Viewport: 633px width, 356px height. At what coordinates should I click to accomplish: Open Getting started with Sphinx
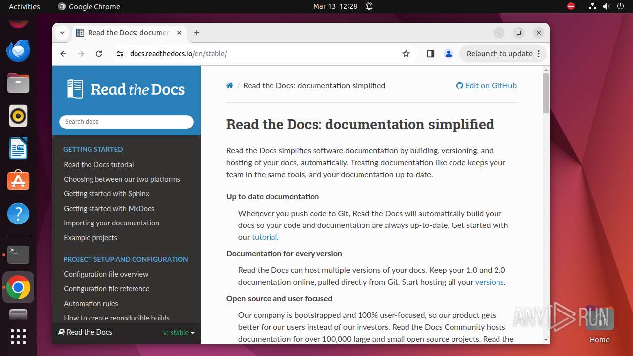(x=106, y=194)
